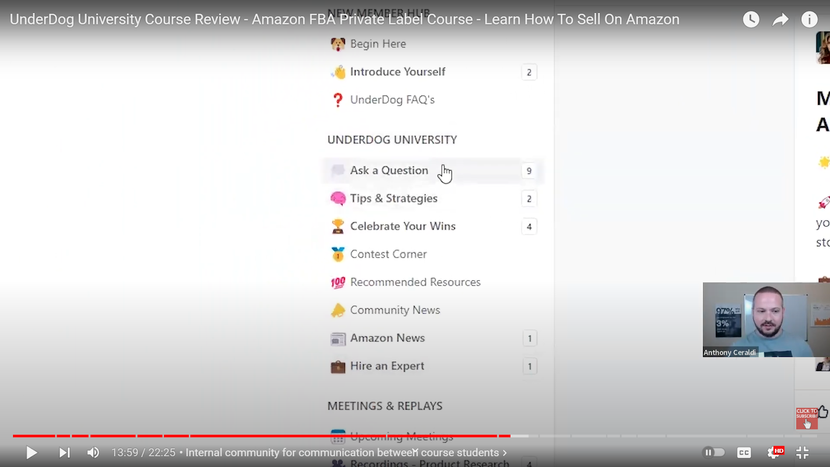This screenshot has width=830, height=467.
Task: Open the video title link
Action: [x=344, y=19]
